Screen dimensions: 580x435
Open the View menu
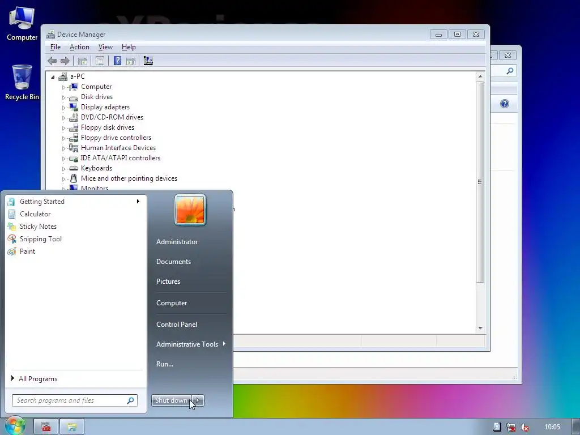click(x=105, y=47)
